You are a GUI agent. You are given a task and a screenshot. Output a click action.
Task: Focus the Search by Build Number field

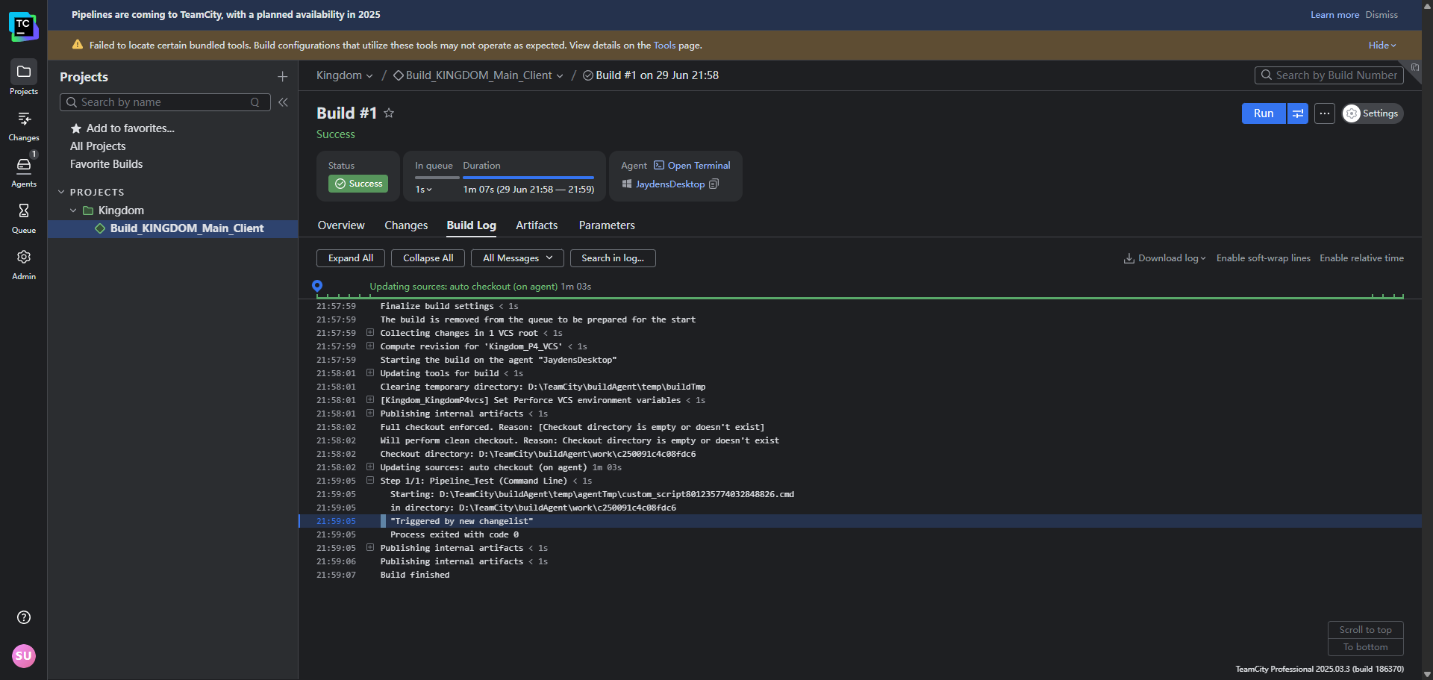pos(1329,75)
